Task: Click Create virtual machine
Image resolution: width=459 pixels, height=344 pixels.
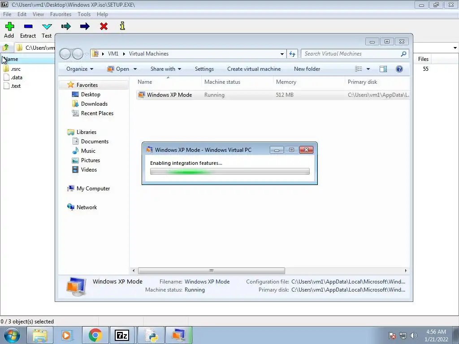Action: click(254, 69)
